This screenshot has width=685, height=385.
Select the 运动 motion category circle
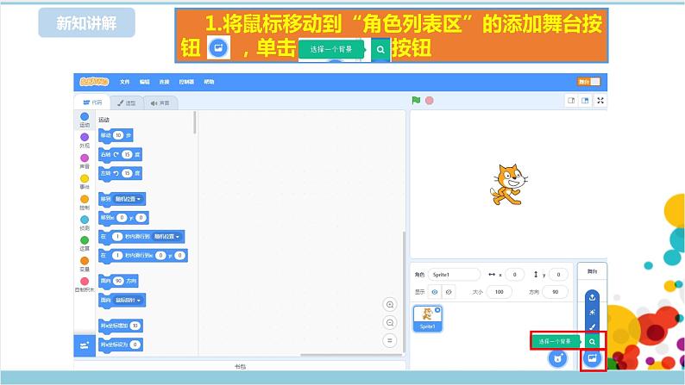tap(85, 116)
